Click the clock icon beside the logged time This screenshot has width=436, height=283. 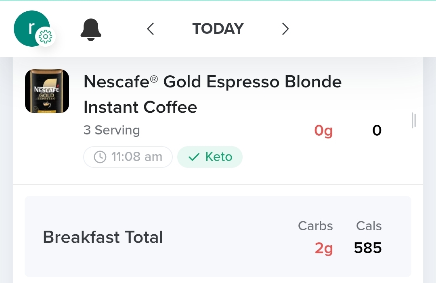[x=100, y=157]
